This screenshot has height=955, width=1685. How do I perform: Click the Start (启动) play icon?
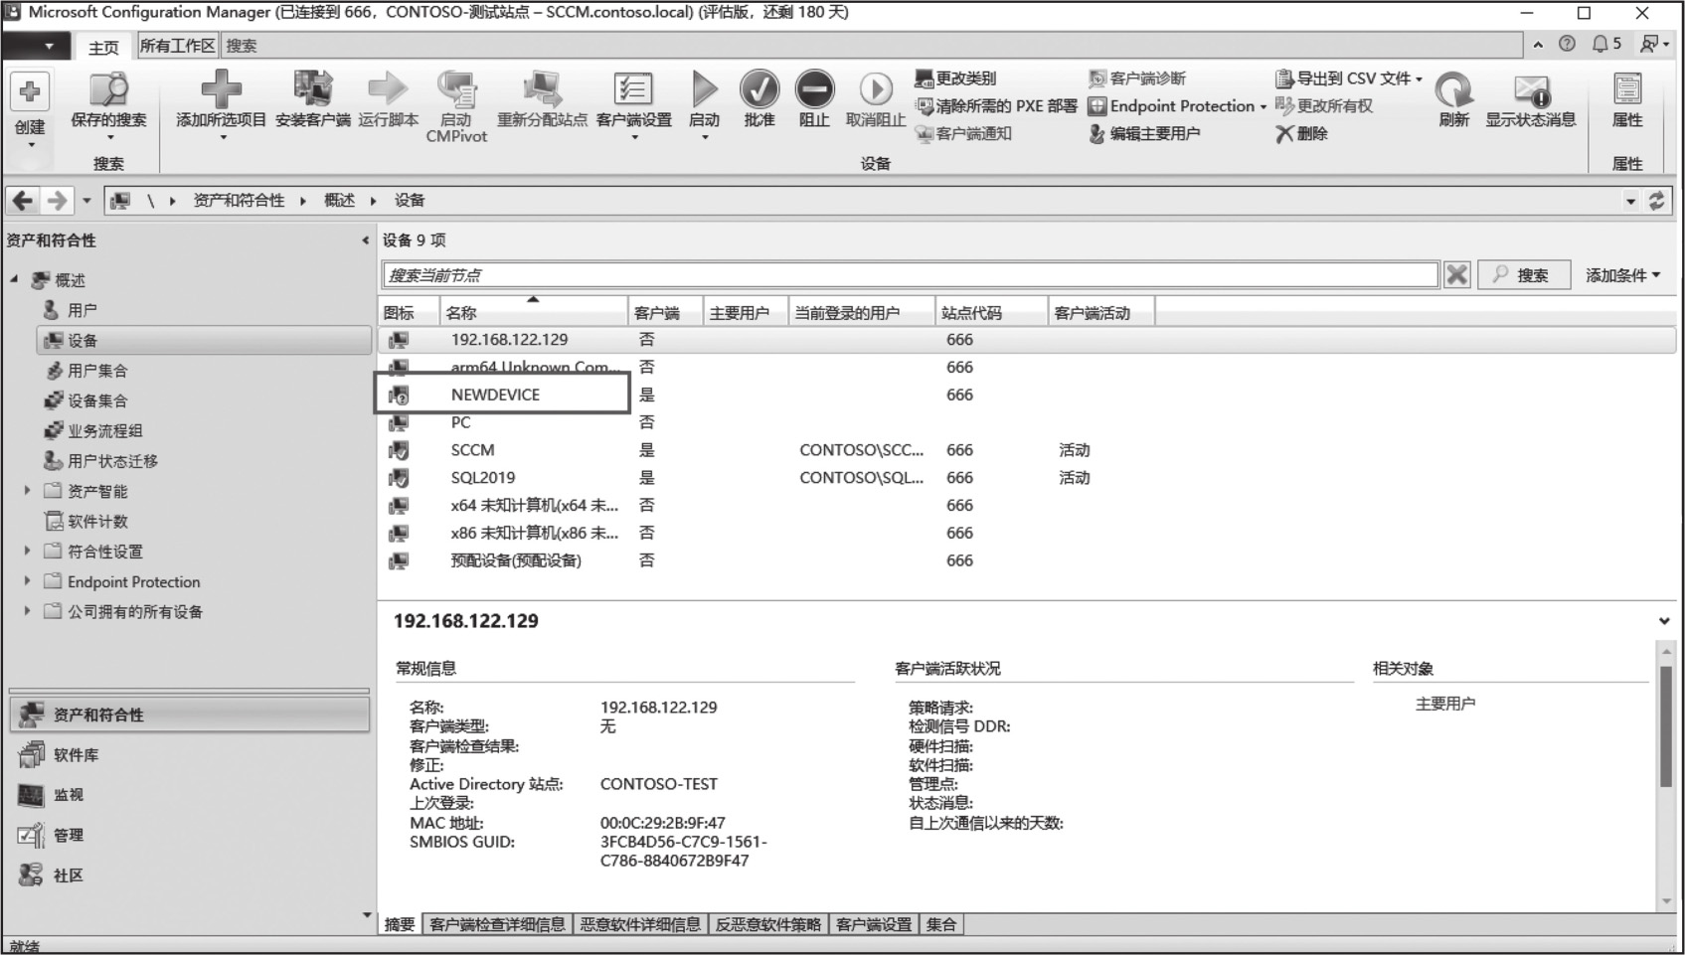(x=704, y=88)
